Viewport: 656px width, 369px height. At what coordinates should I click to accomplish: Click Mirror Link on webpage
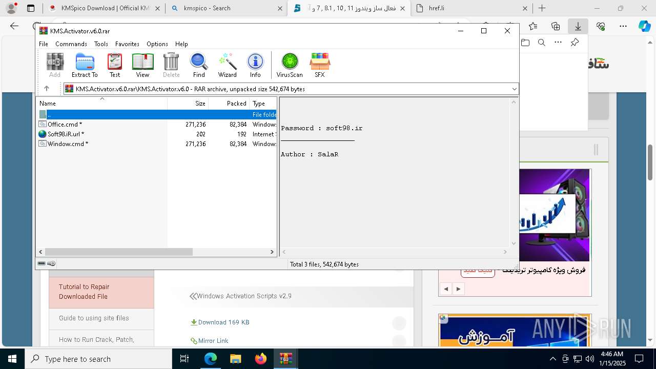click(213, 341)
